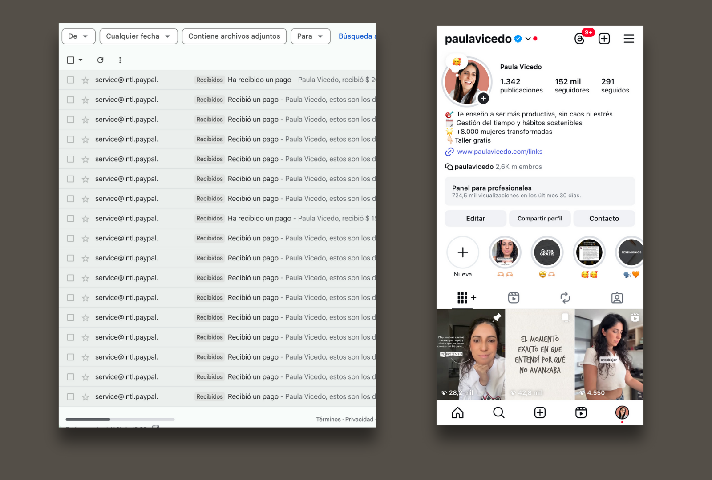This screenshot has height=480, width=712.
Task: Star the 'Ha recibido un pago $ 15' email
Action: [x=85, y=219]
